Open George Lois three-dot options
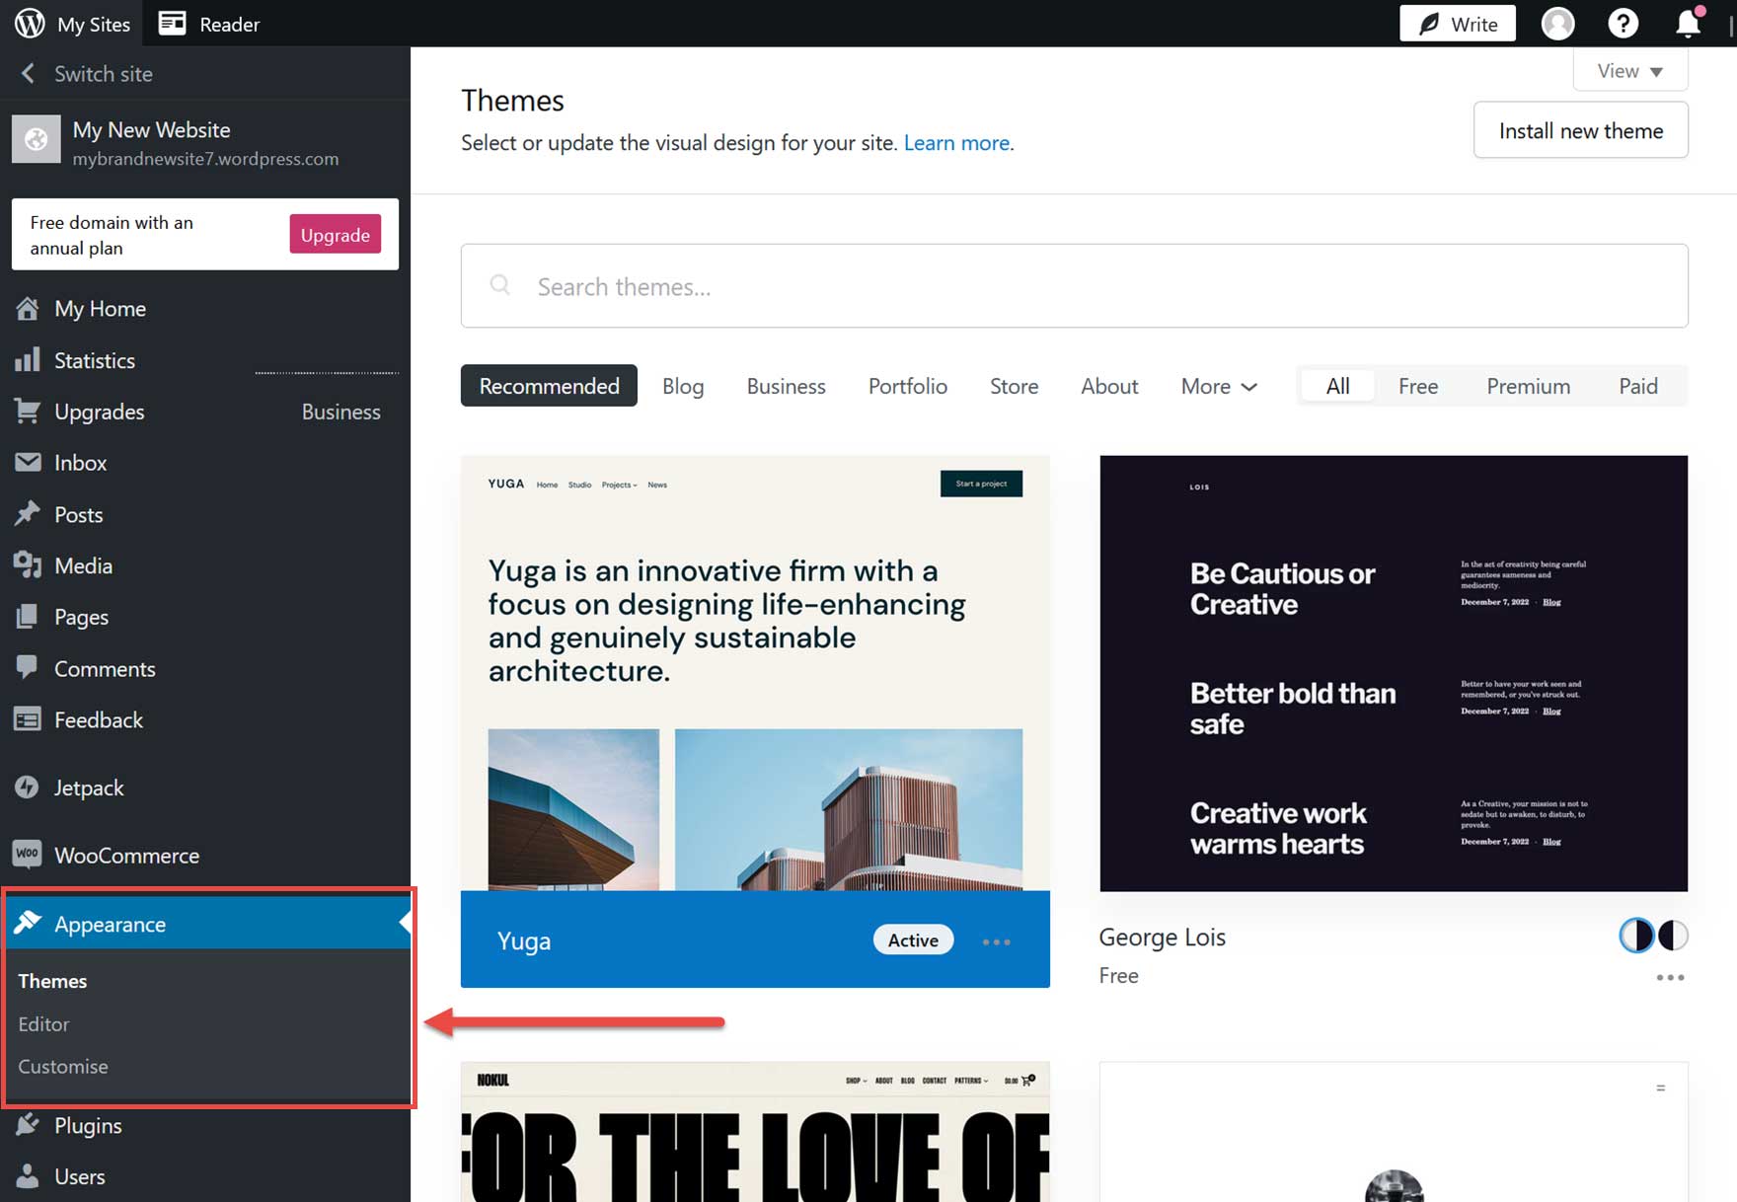This screenshot has height=1202, width=1737. click(1670, 977)
